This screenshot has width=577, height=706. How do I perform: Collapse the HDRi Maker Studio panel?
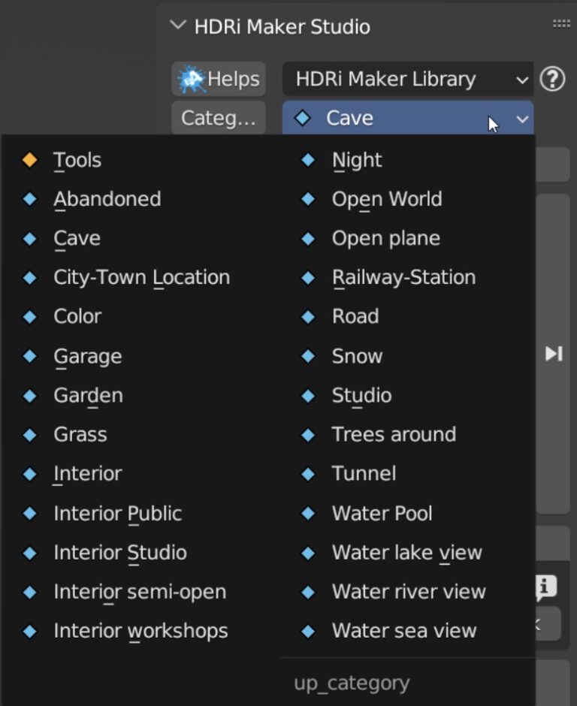coord(177,25)
